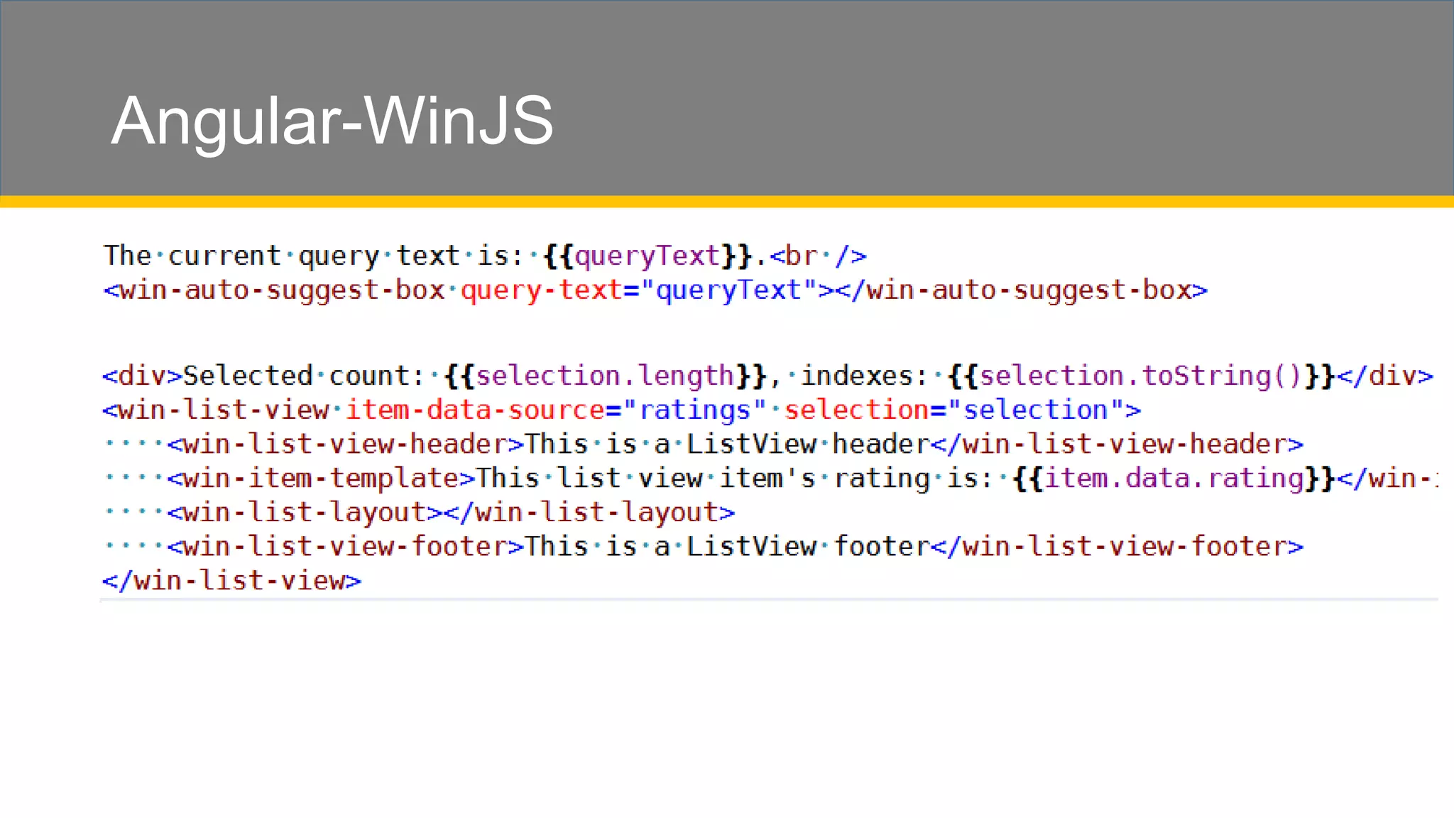Click the slide title "Angular-WinJS"
This screenshot has height=818, width=1454.
click(x=332, y=121)
